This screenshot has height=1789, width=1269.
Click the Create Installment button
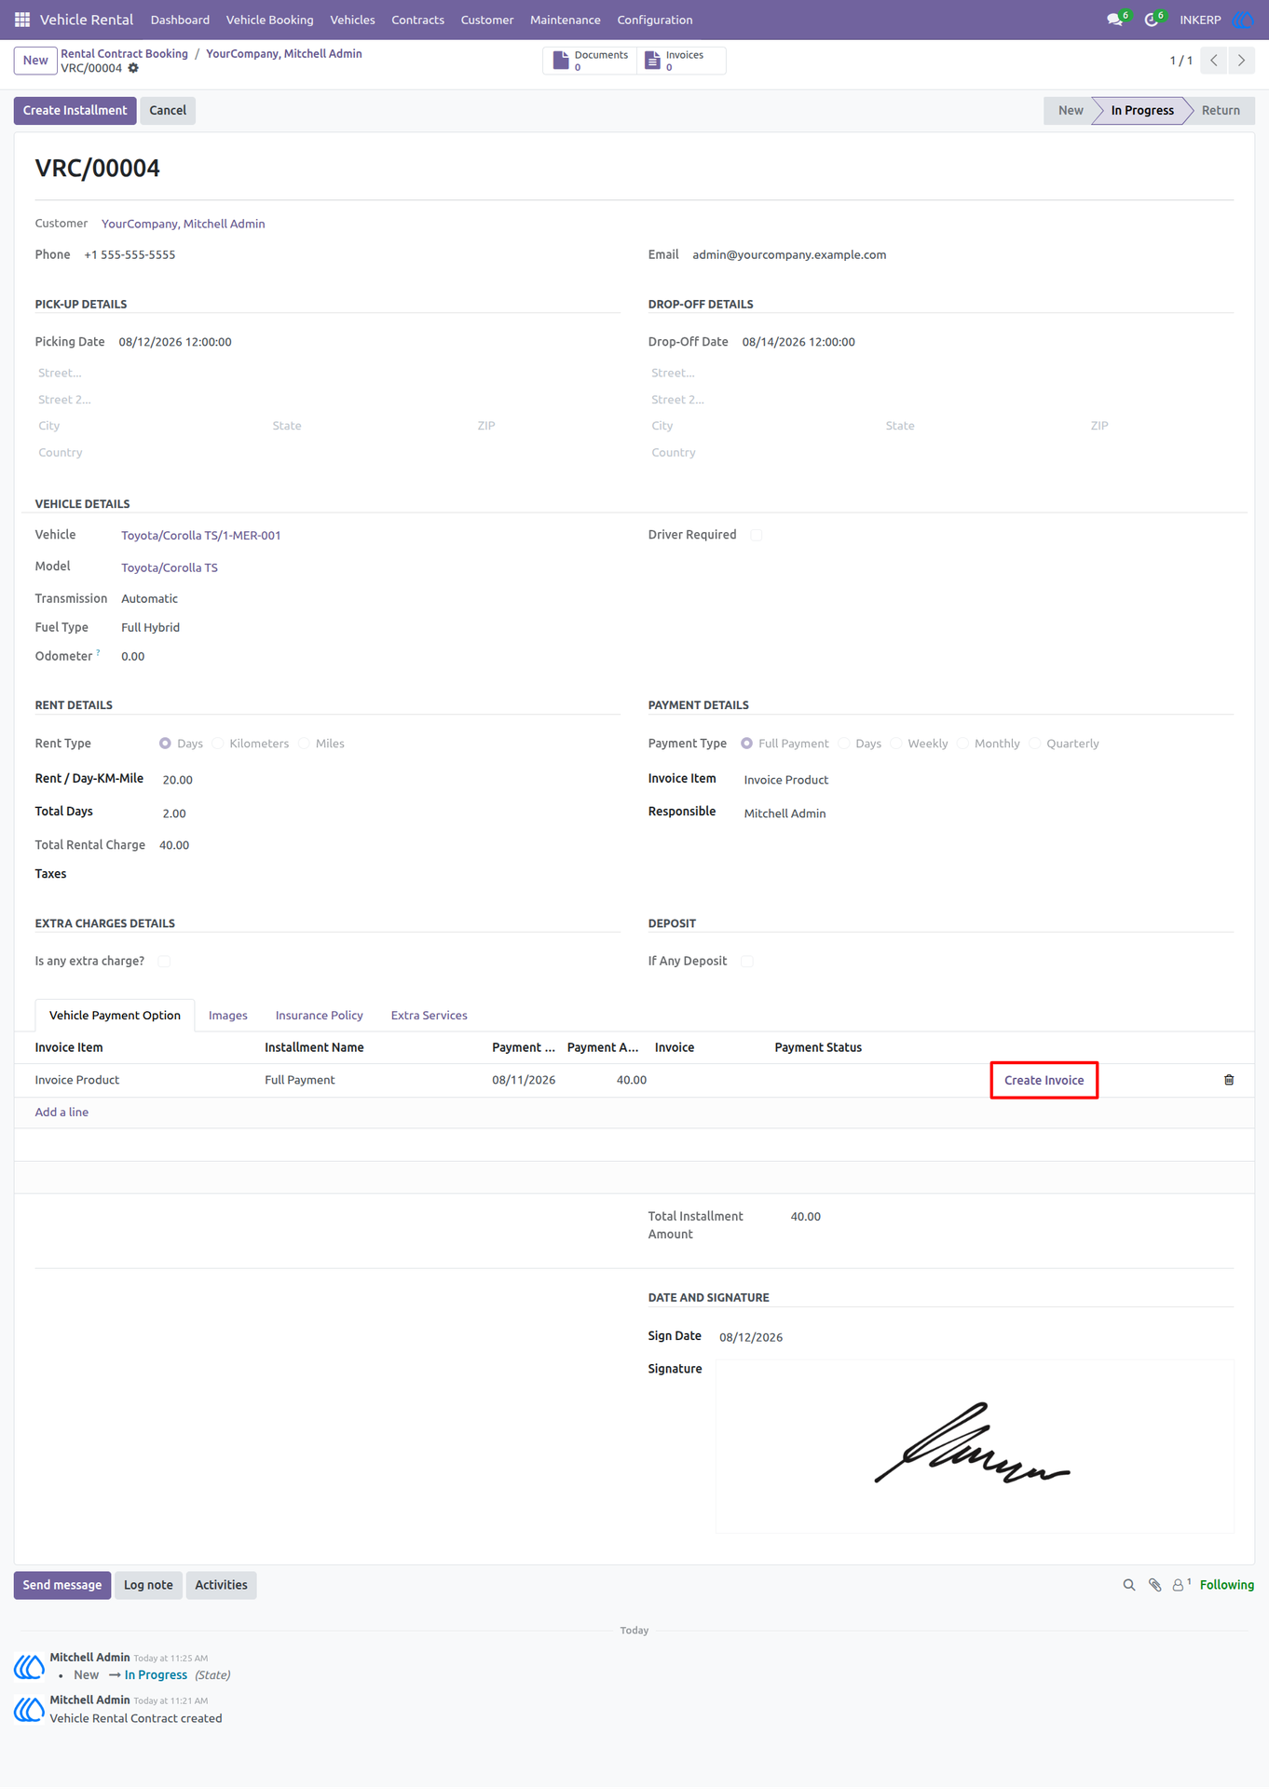click(75, 110)
